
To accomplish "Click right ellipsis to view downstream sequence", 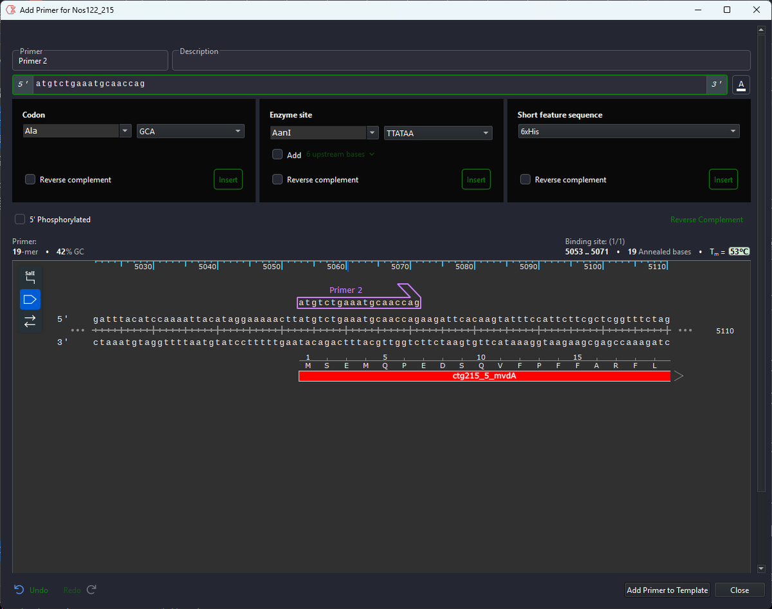I will [685, 330].
